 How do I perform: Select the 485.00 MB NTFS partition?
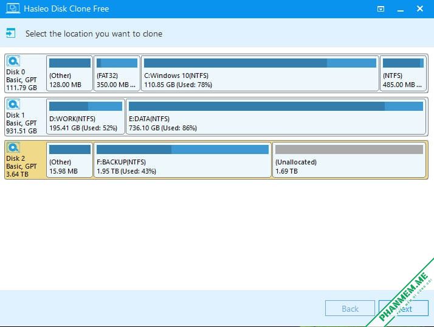(403, 73)
